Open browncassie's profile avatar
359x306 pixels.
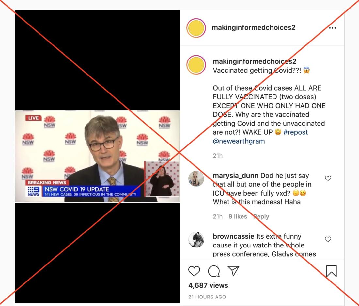196,240
